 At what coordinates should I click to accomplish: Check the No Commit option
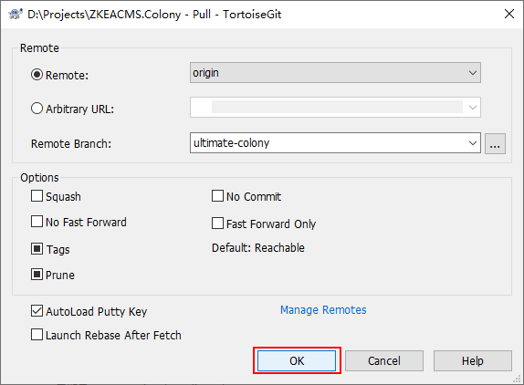[x=217, y=196]
